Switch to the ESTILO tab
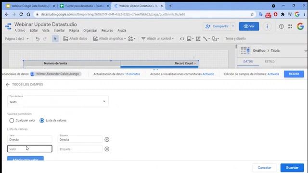 click(269, 62)
